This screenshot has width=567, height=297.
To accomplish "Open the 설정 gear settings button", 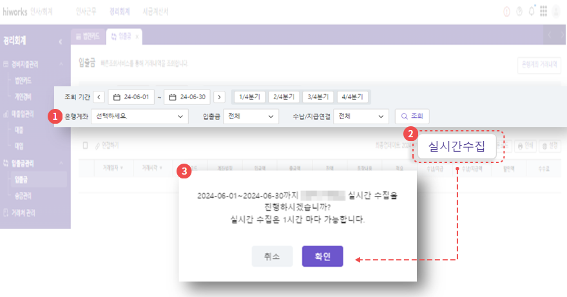I will pos(550,146).
